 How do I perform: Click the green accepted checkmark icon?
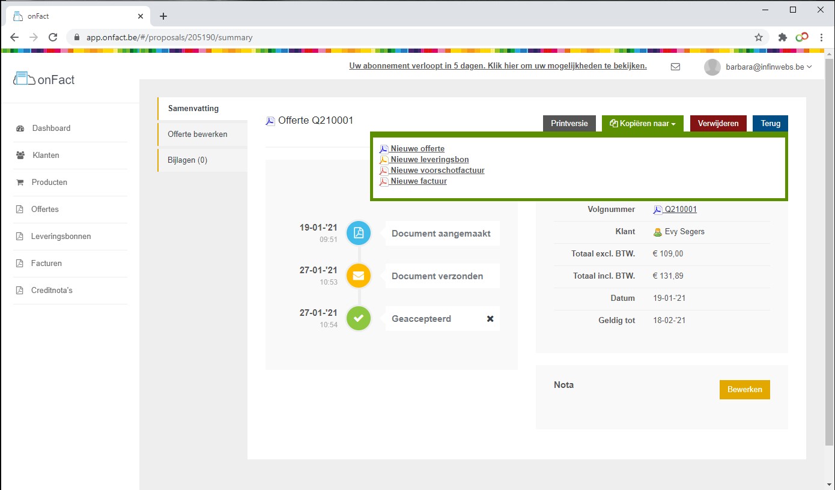(359, 318)
